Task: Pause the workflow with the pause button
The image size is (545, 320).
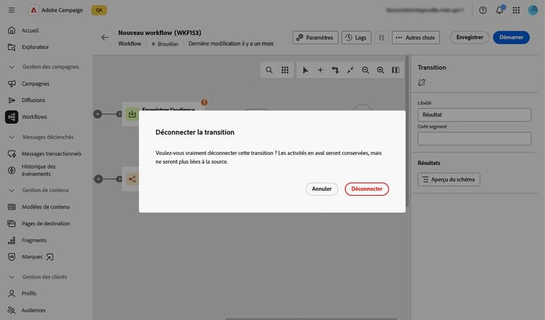Action: pos(381,38)
